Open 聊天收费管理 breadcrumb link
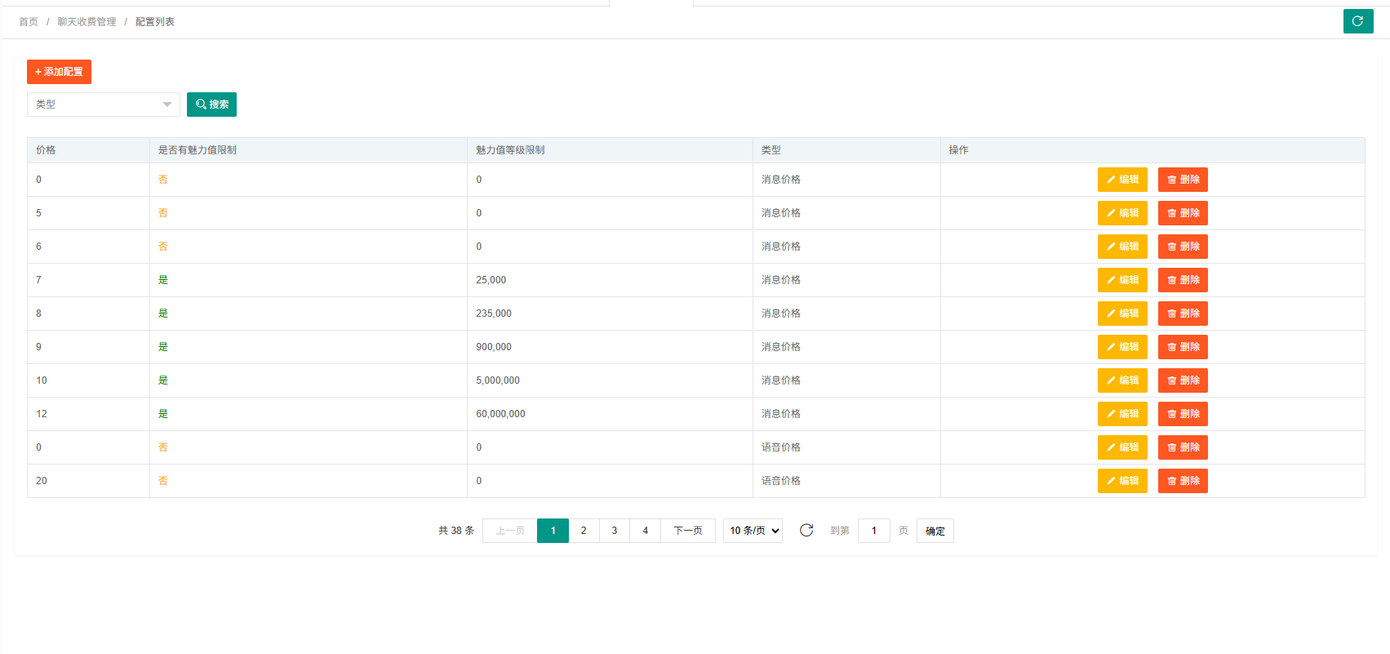The image size is (1390, 654). (87, 22)
